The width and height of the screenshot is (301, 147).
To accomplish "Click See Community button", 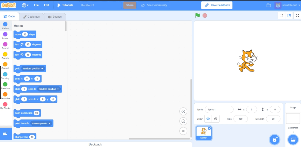I will [154, 5].
